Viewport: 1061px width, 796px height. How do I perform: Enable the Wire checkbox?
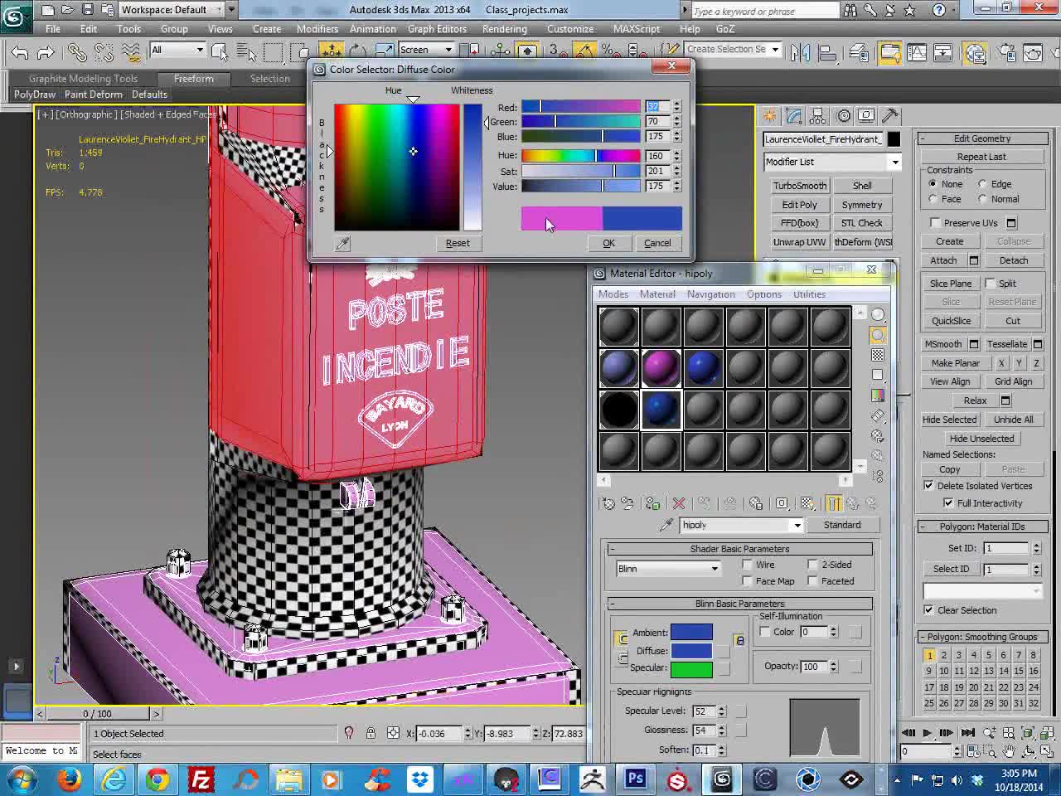pyautogui.click(x=748, y=565)
